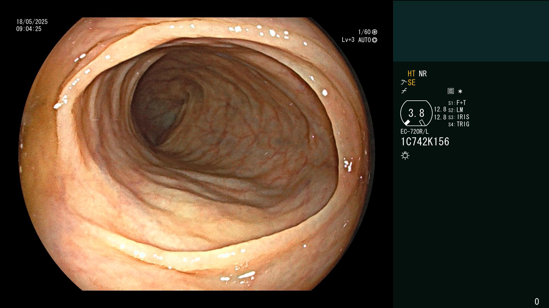The image size is (549, 308).
Task: Click the scope model EC-720R/L text
Action: click(415, 131)
